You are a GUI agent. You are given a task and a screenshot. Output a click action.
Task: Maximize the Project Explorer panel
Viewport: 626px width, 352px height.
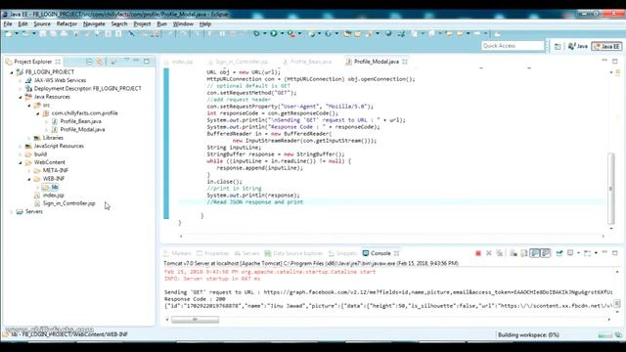147,61
